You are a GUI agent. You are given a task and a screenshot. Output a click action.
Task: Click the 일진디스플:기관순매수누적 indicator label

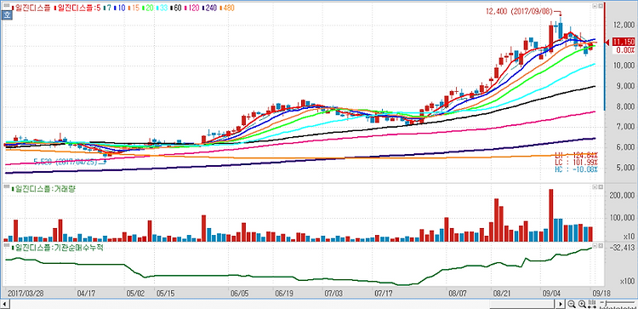click(x=57, y=248)
